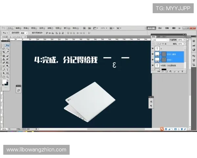Create new adjustment layer icon
This screenshot has width=197, height=158.
(170, 71)
